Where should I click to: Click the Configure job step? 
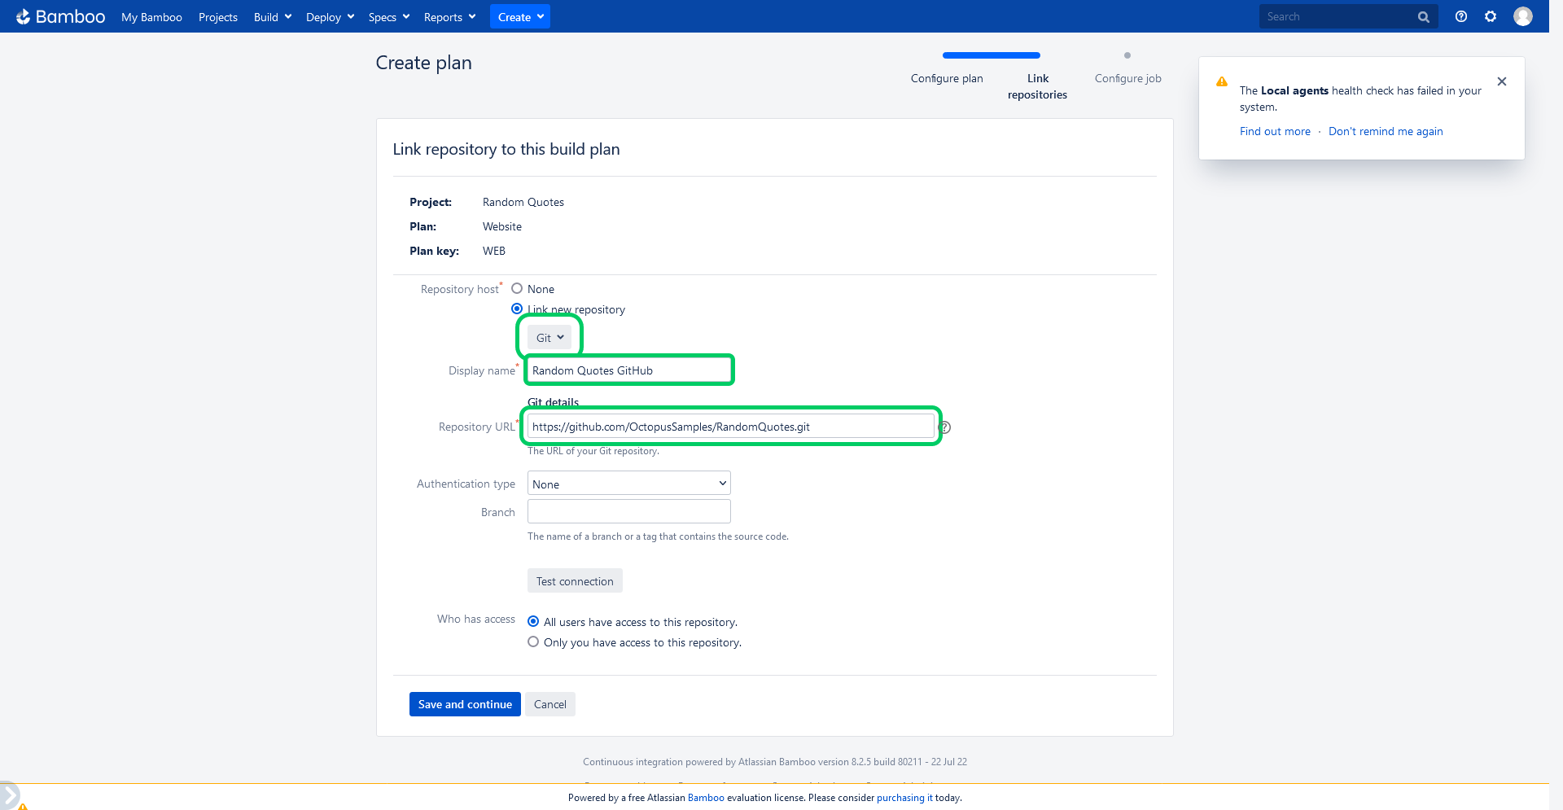pos(1127,78)
